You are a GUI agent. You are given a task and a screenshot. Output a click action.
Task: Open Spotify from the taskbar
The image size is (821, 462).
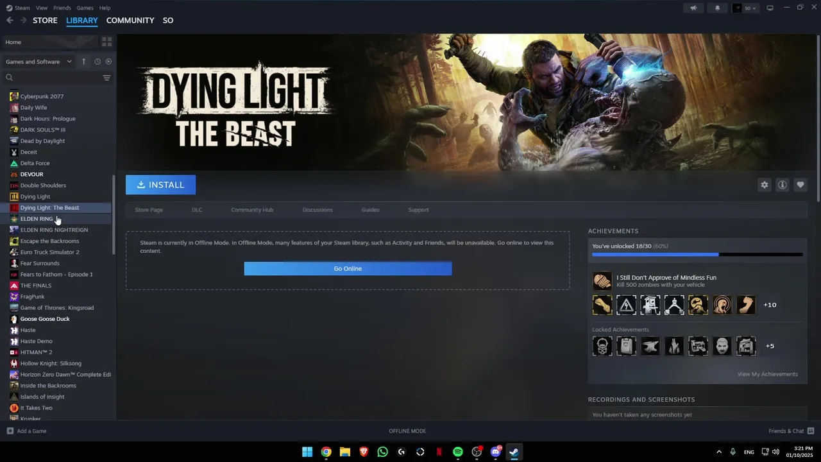pos(458,452)
